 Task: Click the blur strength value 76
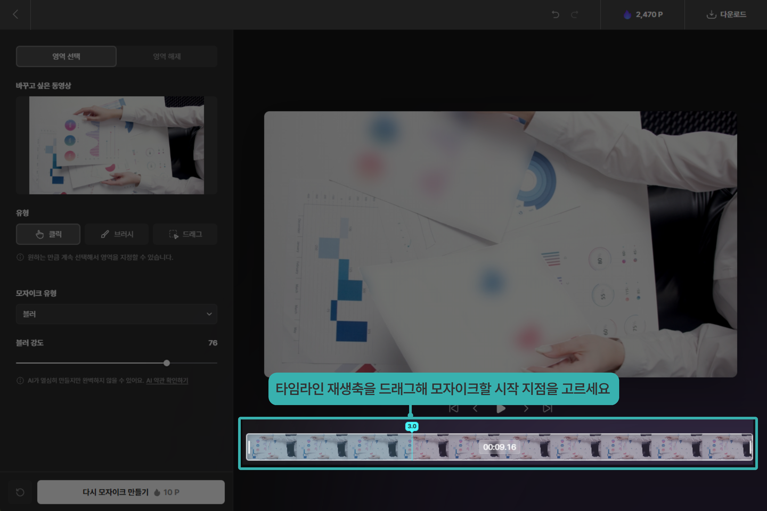click(213, 343)
